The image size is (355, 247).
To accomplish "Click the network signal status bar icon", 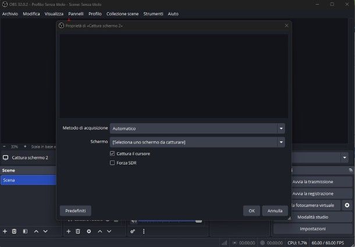I will [225, 243].
